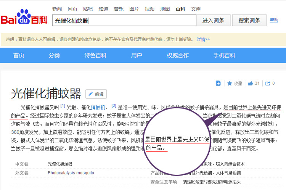Viewport: 286px width, 190px height.
Task: Follow the blue 捕蚊机 hyperlink
Action: pyautogui.click(x=98, y=108)
